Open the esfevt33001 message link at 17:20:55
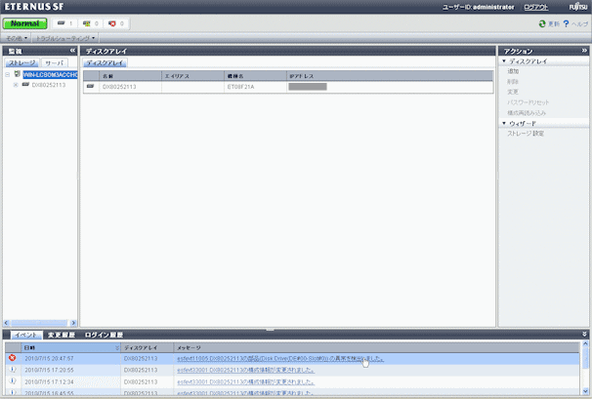This screenshot has height=399, width=592. [x=246, y=371]
